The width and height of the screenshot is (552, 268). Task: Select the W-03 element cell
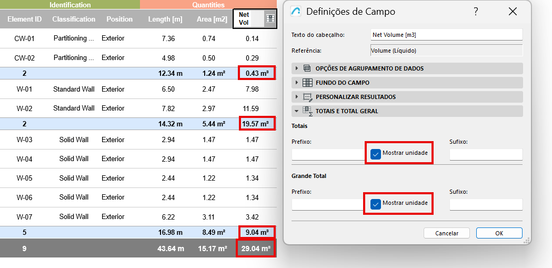click(x=24, y=140)
